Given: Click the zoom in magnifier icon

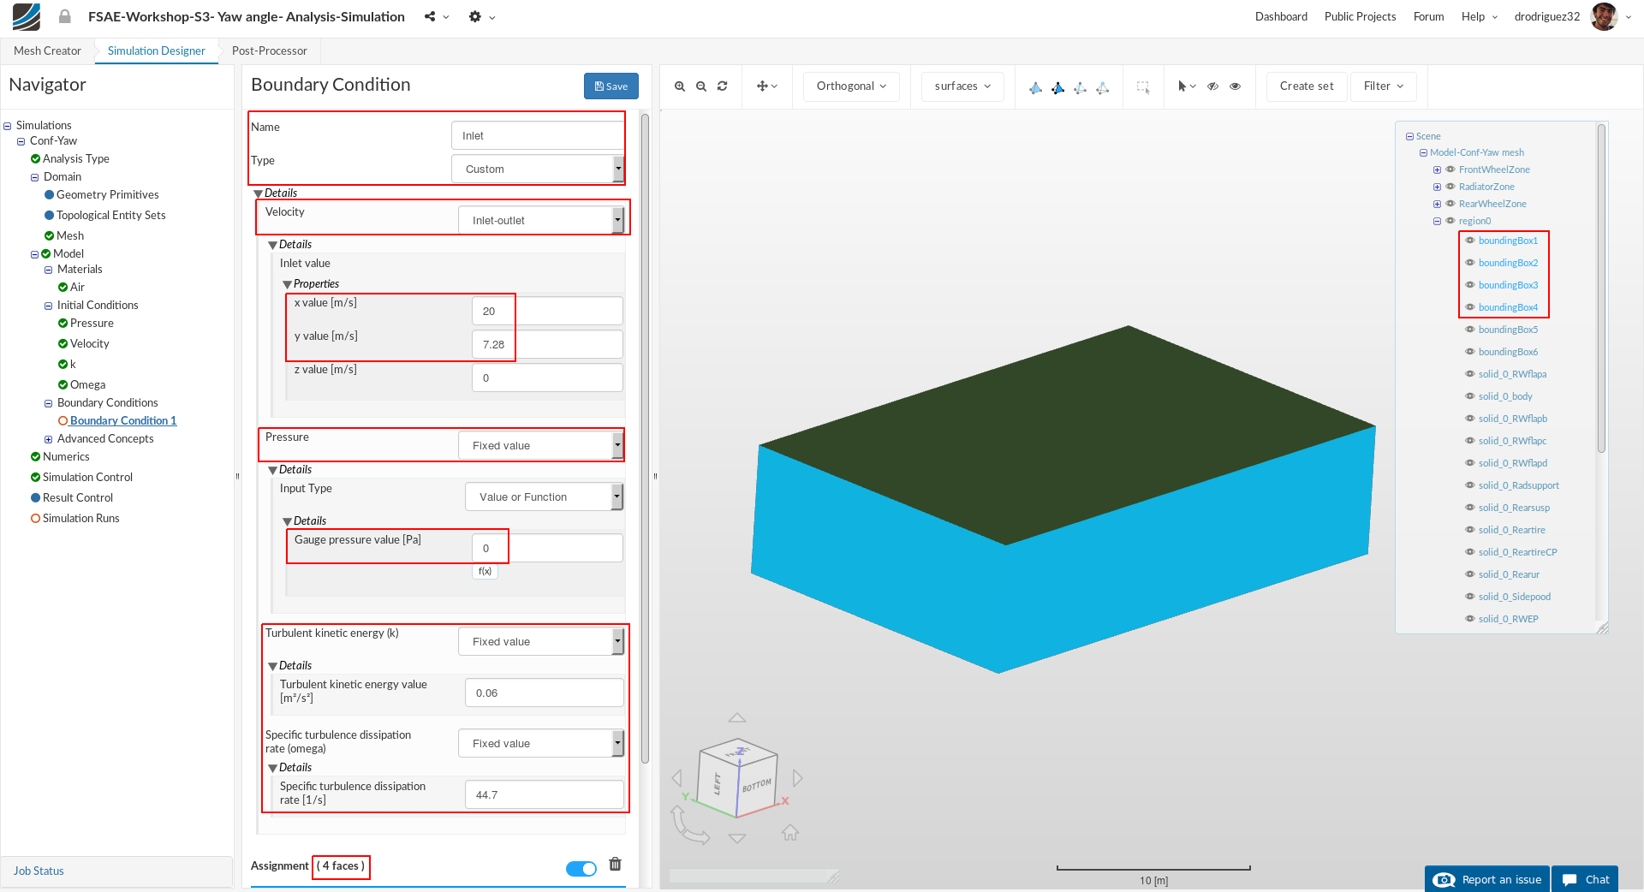Looking at the screenshot, I should coord(680,86).
